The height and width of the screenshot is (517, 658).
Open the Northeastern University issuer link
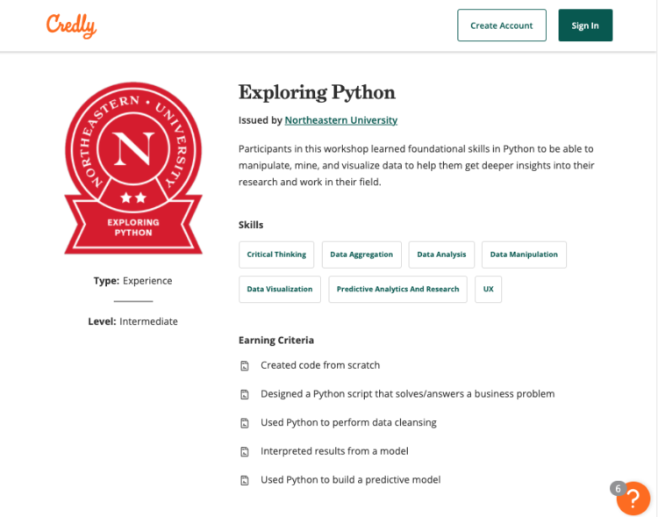click(x=340, y=120)
